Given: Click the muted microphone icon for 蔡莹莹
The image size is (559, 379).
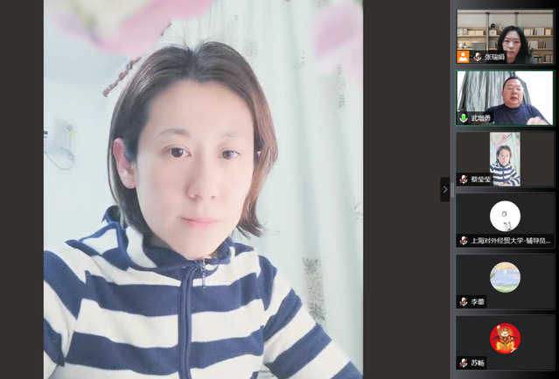Looking at the screenshot, I should point(464,179).
